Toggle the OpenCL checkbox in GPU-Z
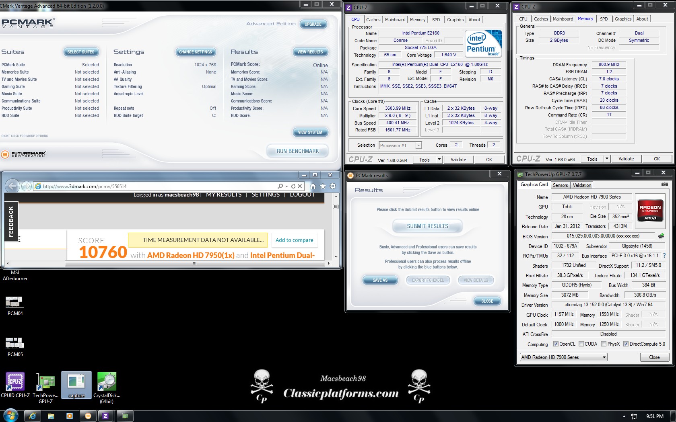This screenshot has height=422, width=676. (556, 344)
